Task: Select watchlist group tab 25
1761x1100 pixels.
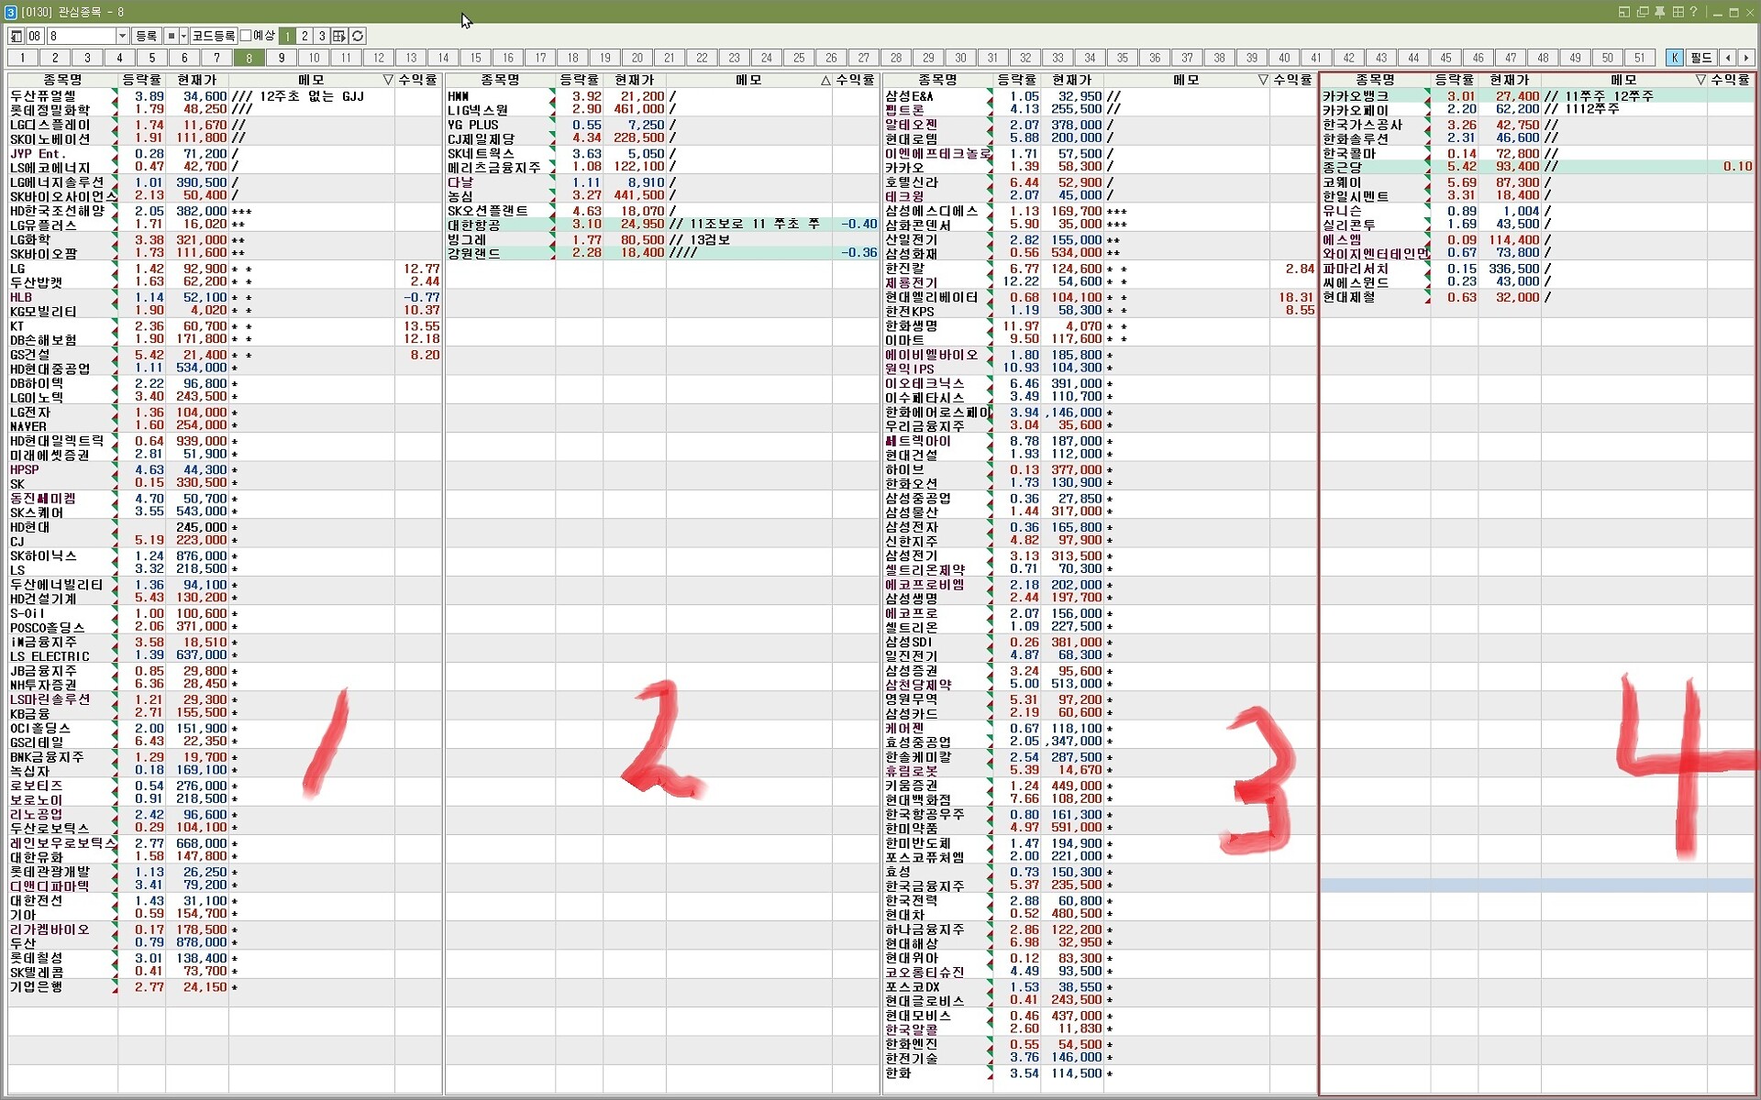Action: [798, 57]
